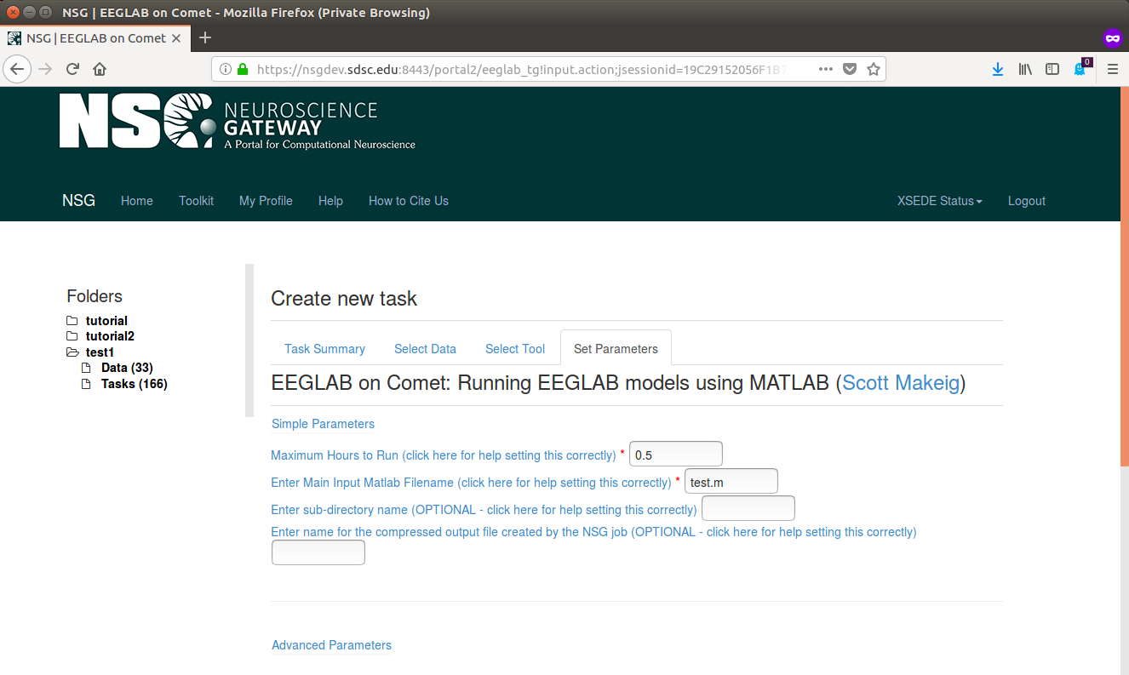Open the Help navbar item

point(330,201)
